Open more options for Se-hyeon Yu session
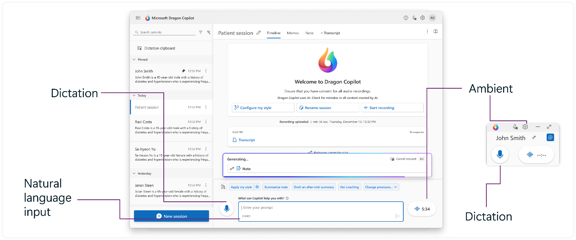Viewport: 576px width, 240px height. (x=206, y=149)
